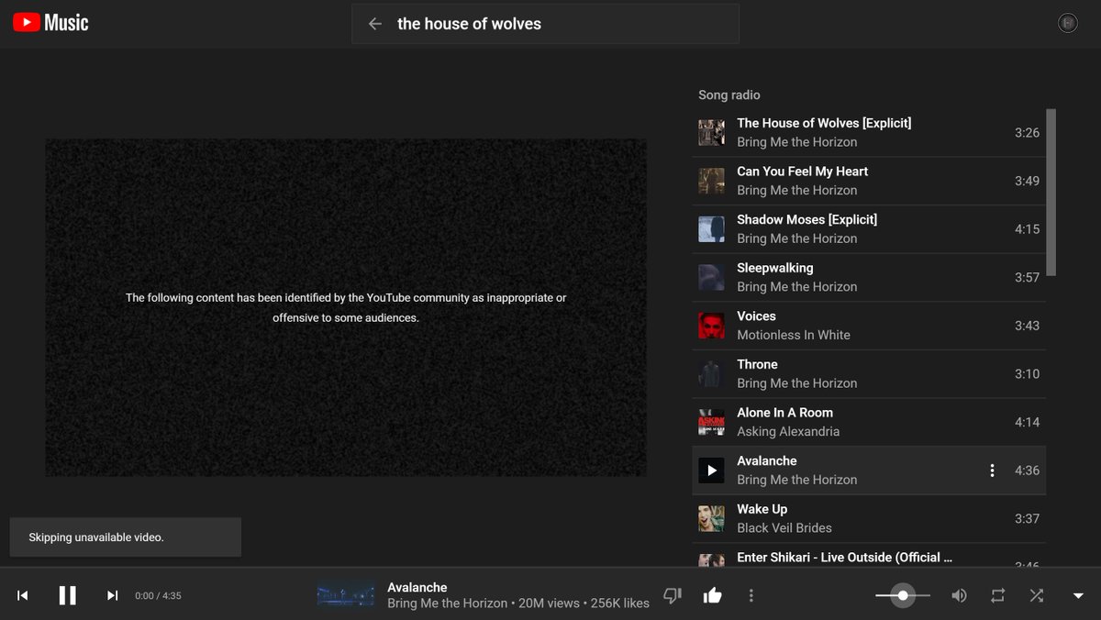The image size is (1101, 620).
Task: Mute the volume speaker icon
Action: pos(959,595)
